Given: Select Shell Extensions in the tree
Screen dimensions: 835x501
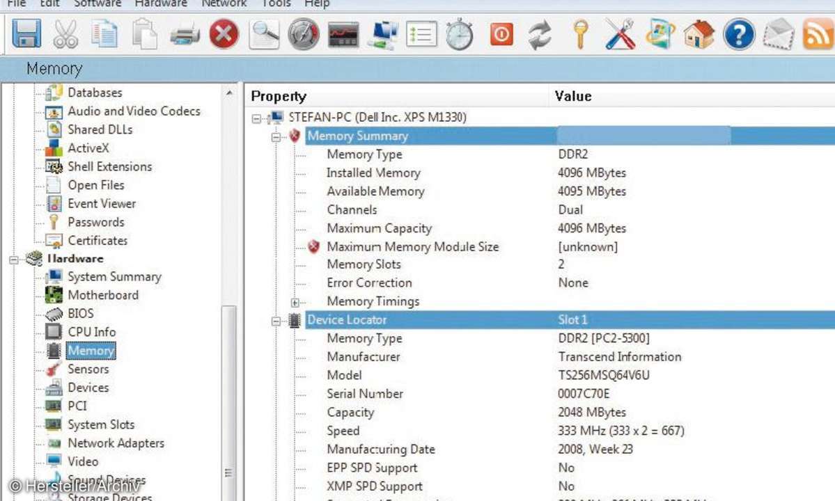Looking at the screenshot, I should tap(110, 166).
